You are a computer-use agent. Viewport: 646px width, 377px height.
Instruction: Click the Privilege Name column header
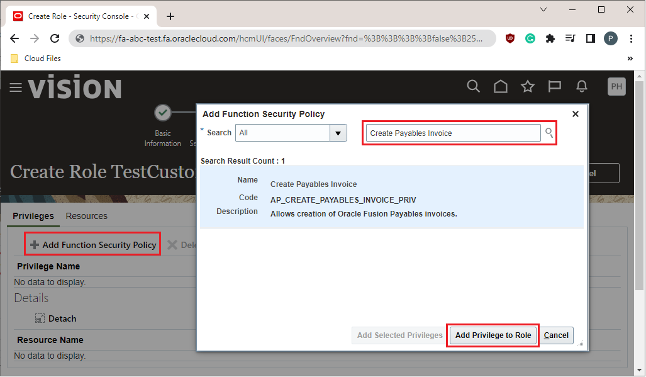[x=48, y=266]
